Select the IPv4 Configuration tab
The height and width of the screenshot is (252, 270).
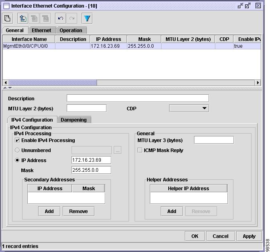[32, 120]
